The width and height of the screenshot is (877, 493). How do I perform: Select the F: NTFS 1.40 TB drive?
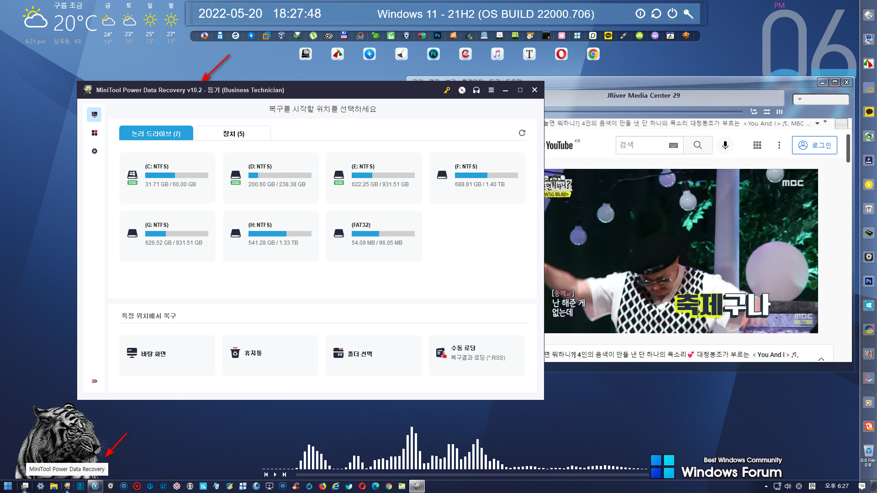pyautogui.click(x=477, y=178)
